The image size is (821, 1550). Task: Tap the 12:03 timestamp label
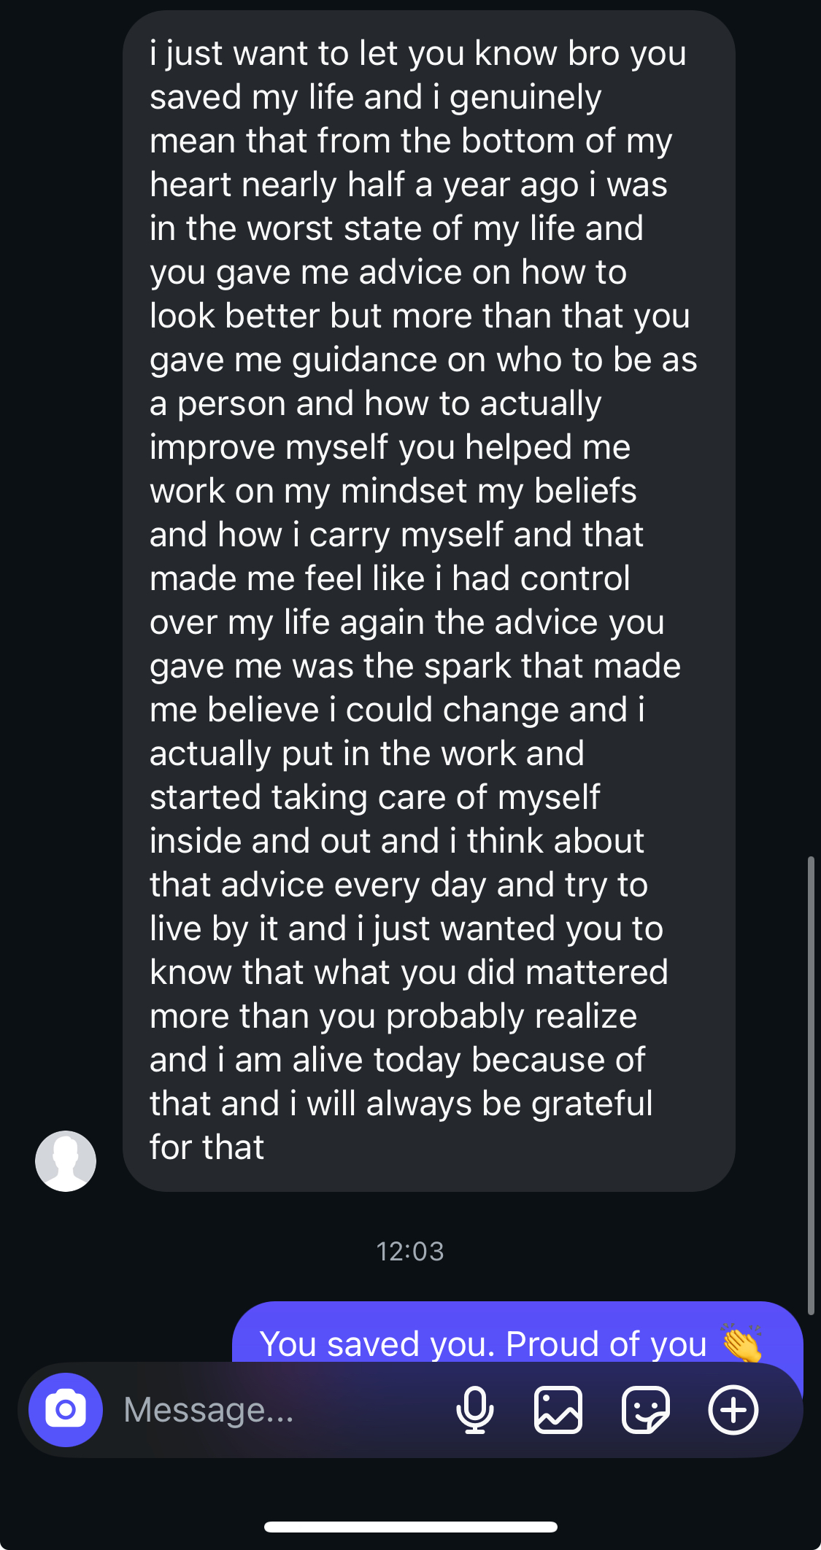tap(409, 1251)
